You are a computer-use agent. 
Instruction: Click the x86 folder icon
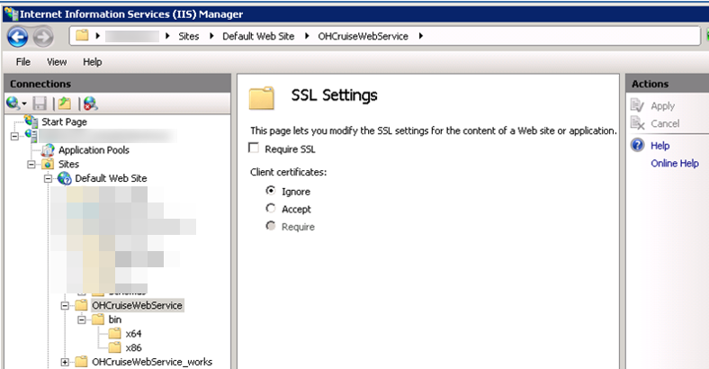point(115,347)
